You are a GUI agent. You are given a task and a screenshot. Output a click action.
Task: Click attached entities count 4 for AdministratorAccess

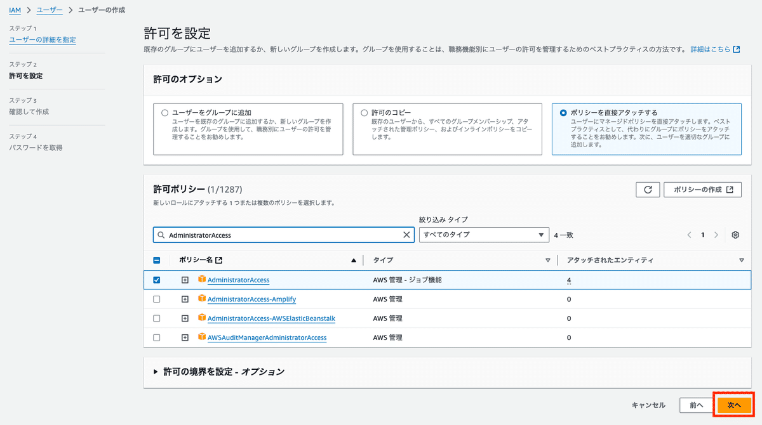tap(569, 280)
